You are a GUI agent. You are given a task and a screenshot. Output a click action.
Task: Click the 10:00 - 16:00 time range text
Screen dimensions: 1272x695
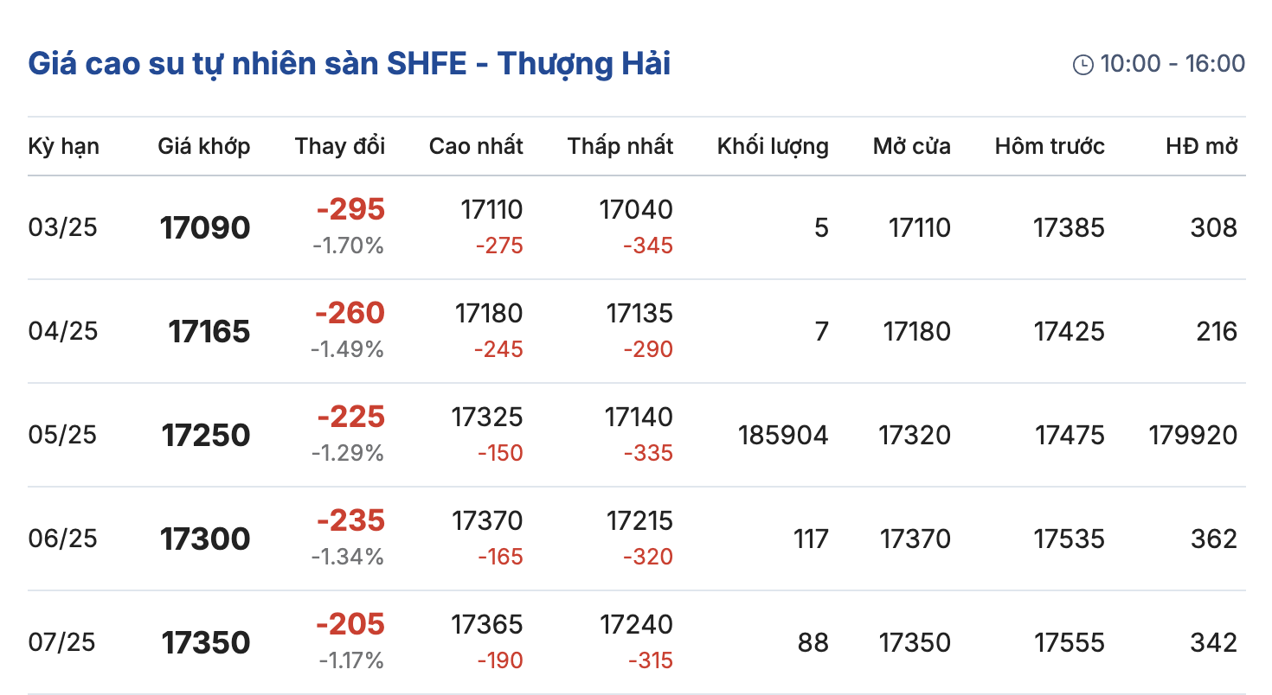click(x=1172, y=64)
